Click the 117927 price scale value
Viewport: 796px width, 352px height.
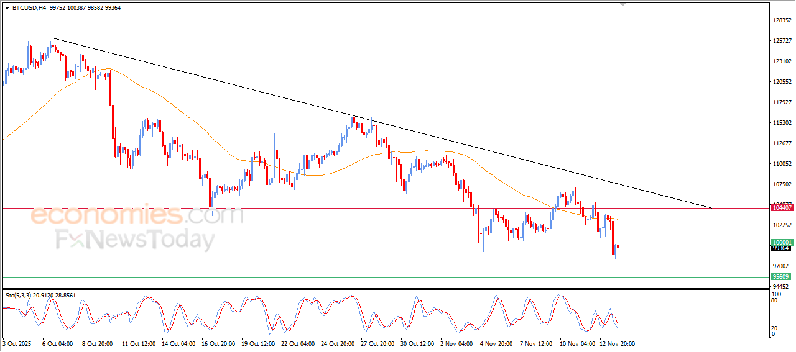(x=782, y=102)
